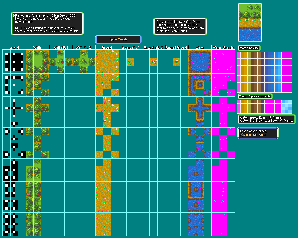This screenshot has width=298, height=238.
Task: Click the 'Water Sparkle palette' label
Action: click(255, 96)
